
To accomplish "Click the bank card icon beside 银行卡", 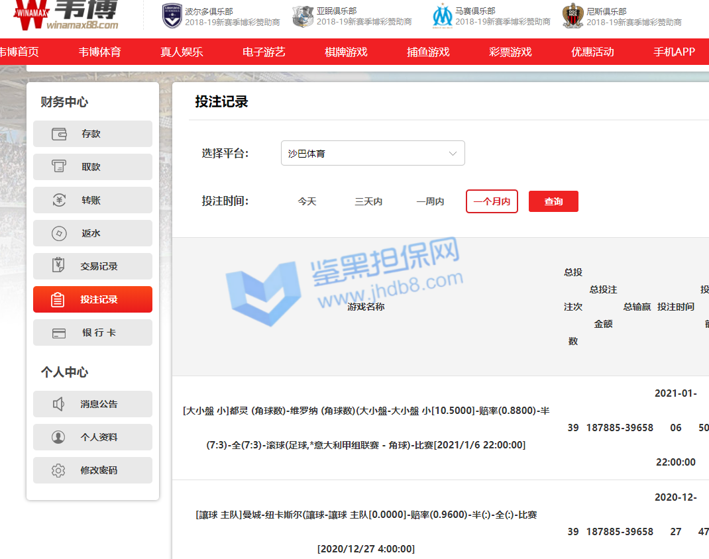I will pyautogui.click(x=59, y=332).
